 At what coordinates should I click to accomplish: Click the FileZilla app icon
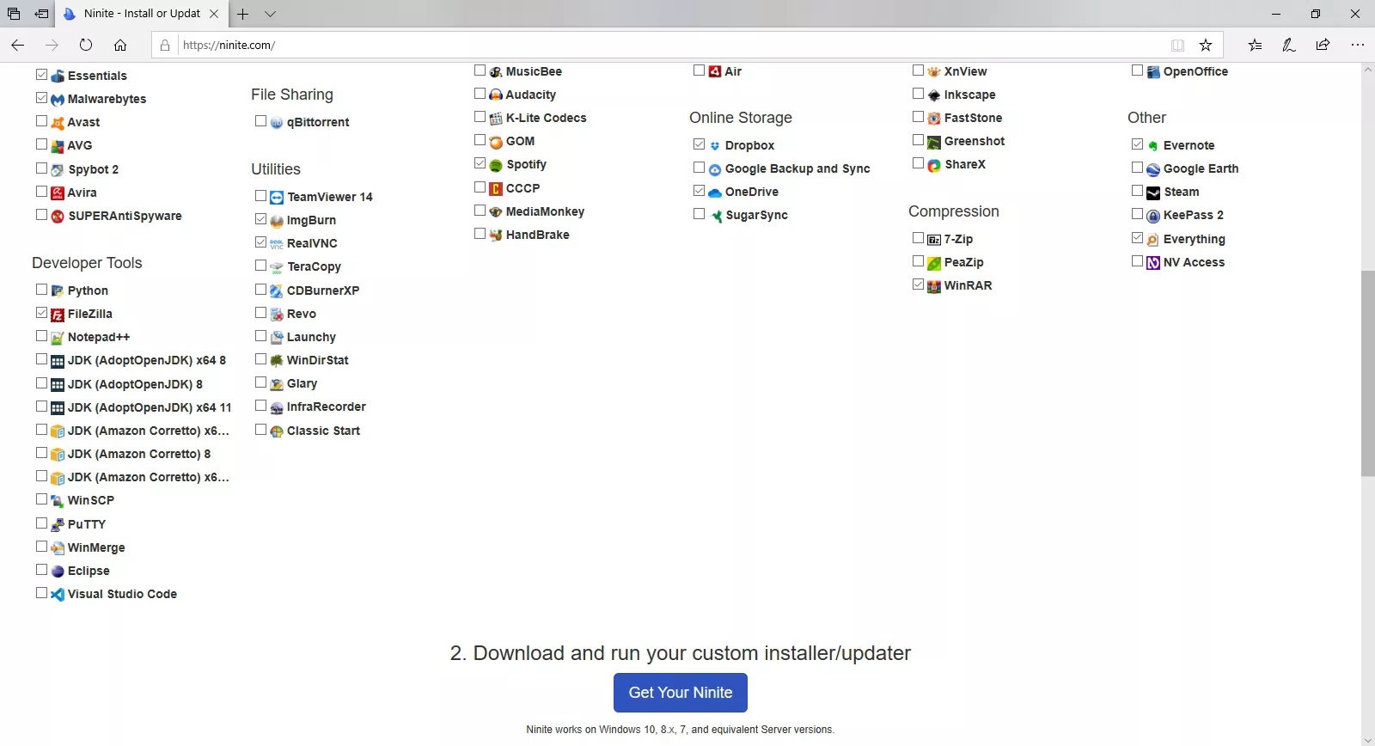[x=58, y=315]
